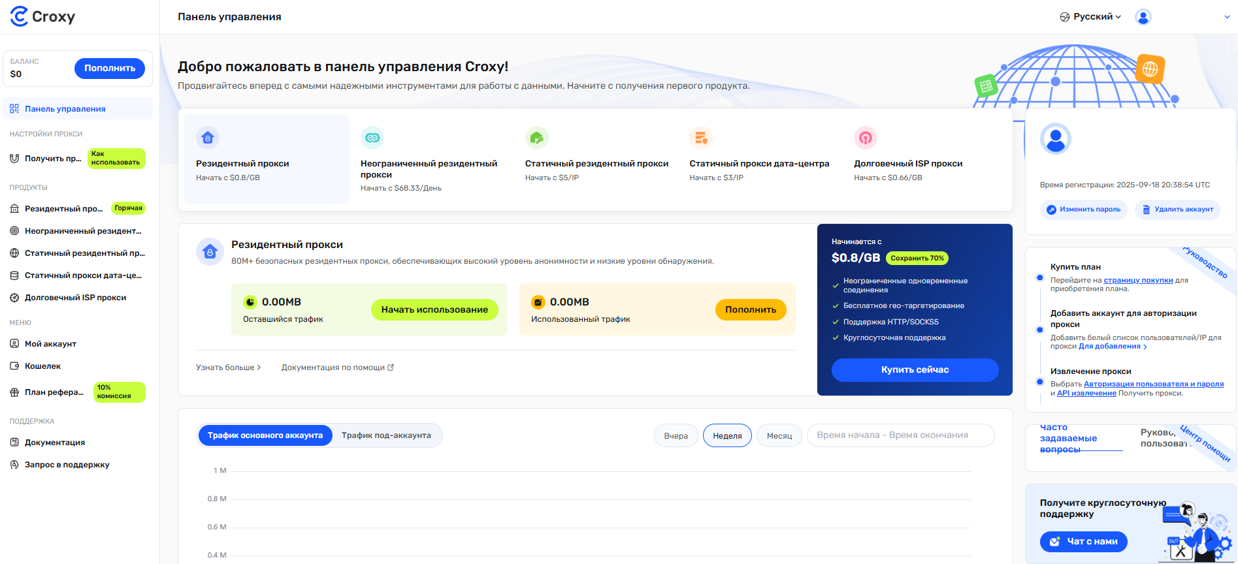
Task: Select the Неделя time range
Action: pos(727,435)
